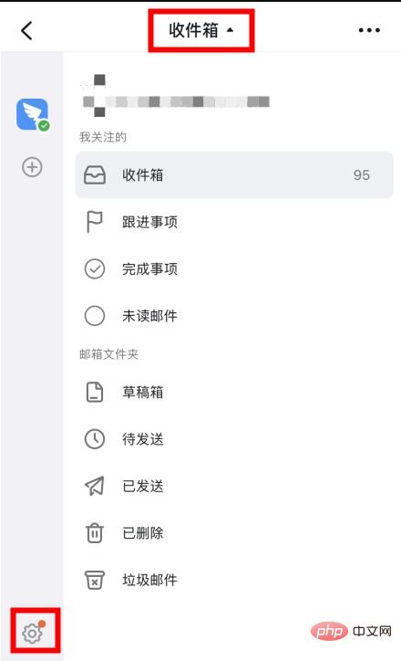The width and height of the screenshot is (401, 661).
Task: Open the 草稿箱 drafts folder
Action: [234, 392]
